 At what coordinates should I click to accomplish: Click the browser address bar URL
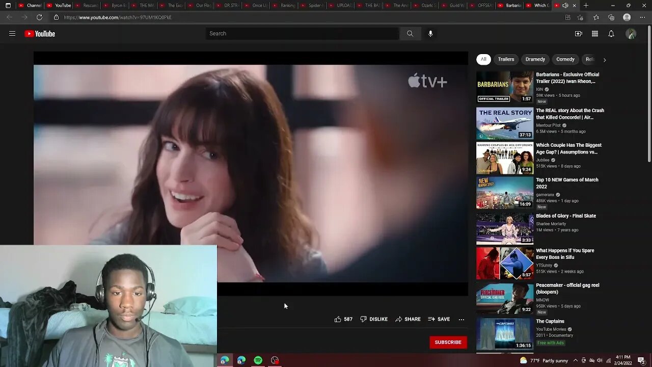pos(118,17)
